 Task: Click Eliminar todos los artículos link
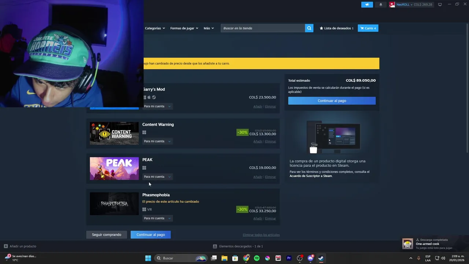tap(261, 235)
